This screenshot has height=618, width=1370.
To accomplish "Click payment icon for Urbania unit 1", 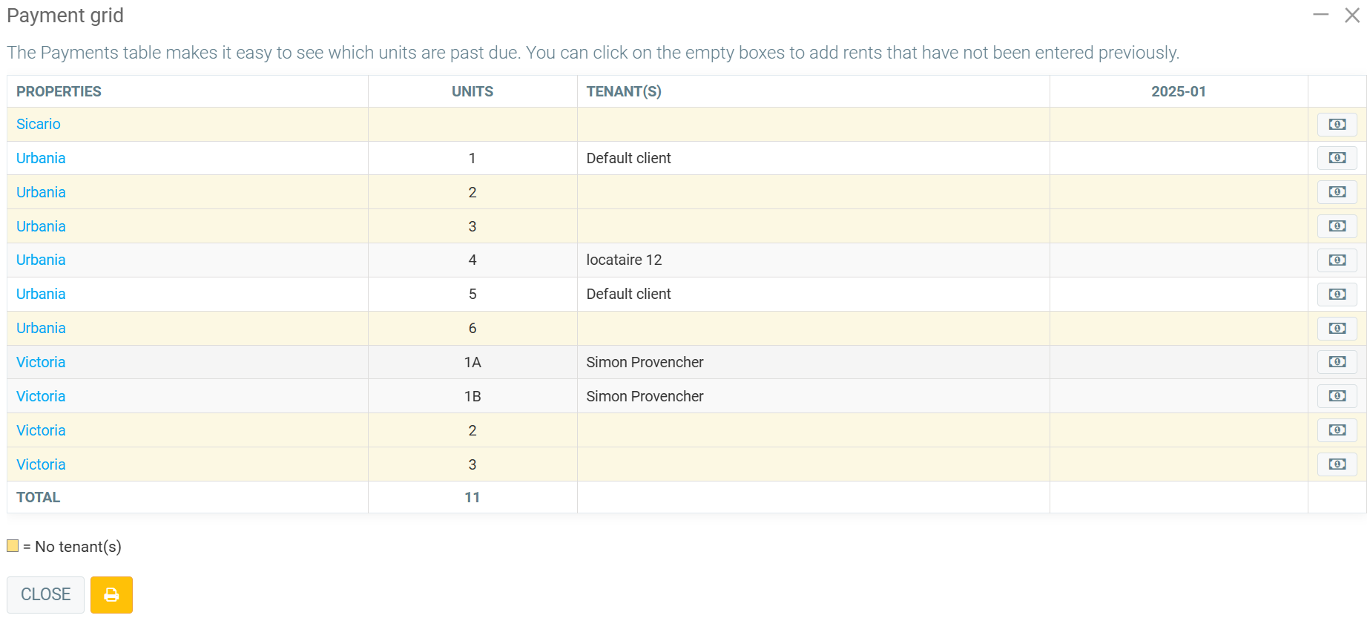I will click(x=1337, y=158).
